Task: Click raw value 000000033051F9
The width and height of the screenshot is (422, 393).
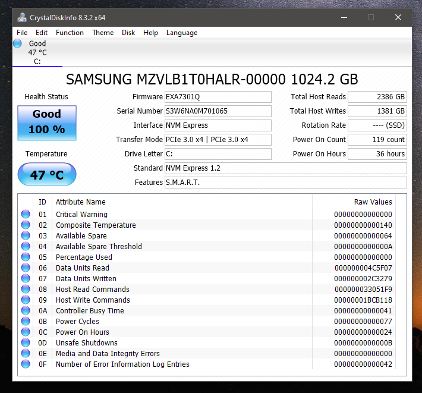Action: (363, 290)
